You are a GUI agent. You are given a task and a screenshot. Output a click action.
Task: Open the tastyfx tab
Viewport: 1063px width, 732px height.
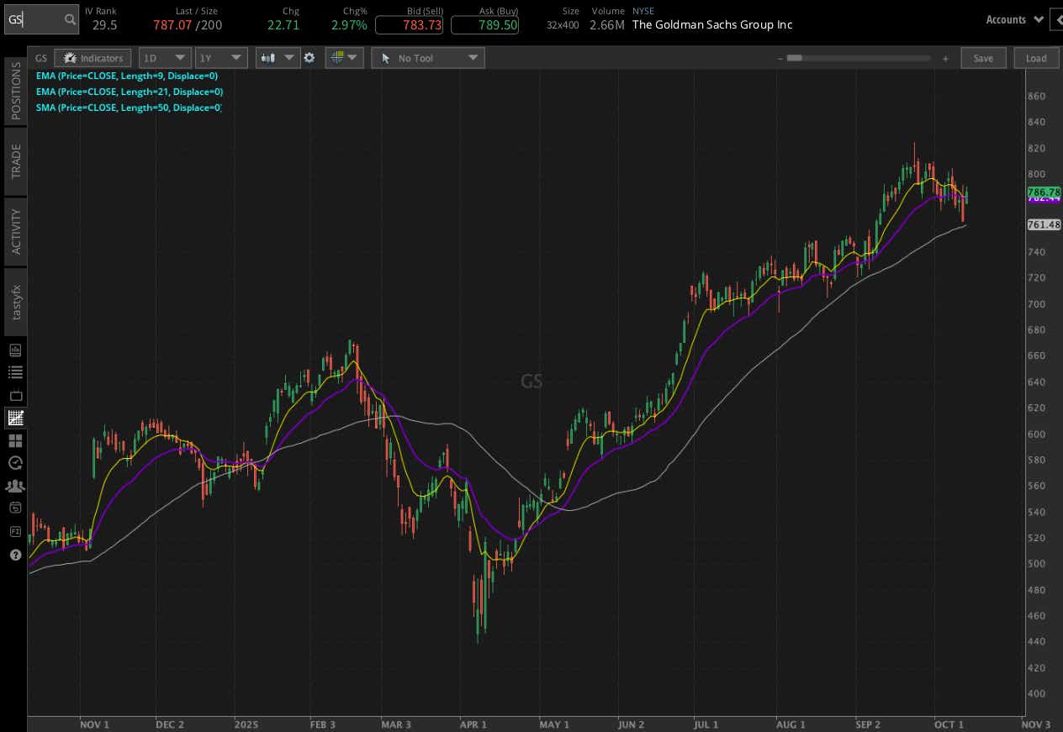click(x=13, y=303)
